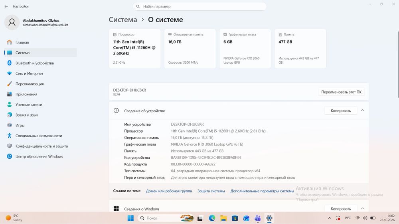Show hidden system tray icons
399x224 pixels.
[x=330, y=218]
